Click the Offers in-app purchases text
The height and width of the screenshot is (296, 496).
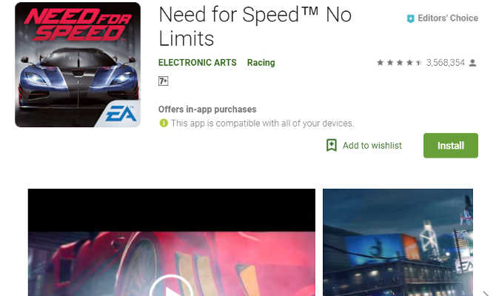coord(207,110)
